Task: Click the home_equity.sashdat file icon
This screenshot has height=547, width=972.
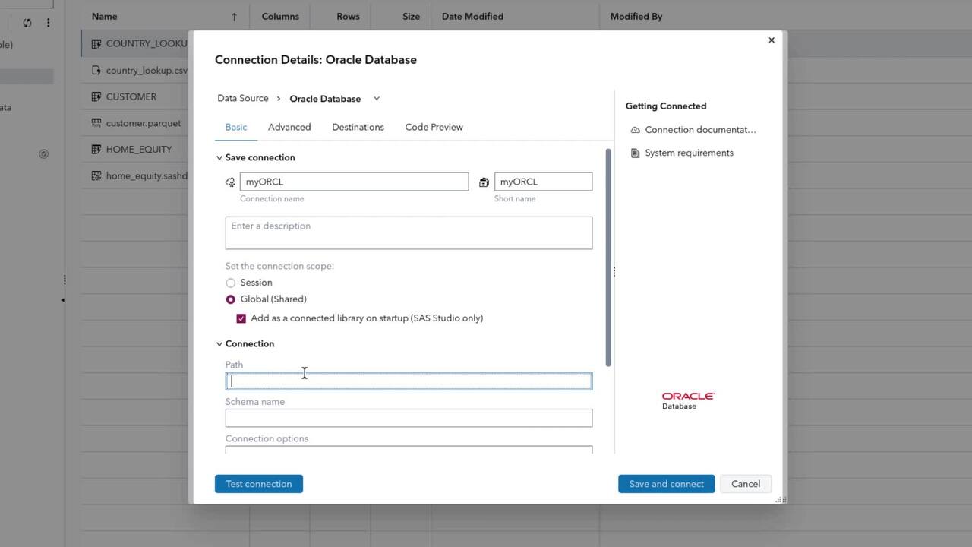Action: point(96,176)
